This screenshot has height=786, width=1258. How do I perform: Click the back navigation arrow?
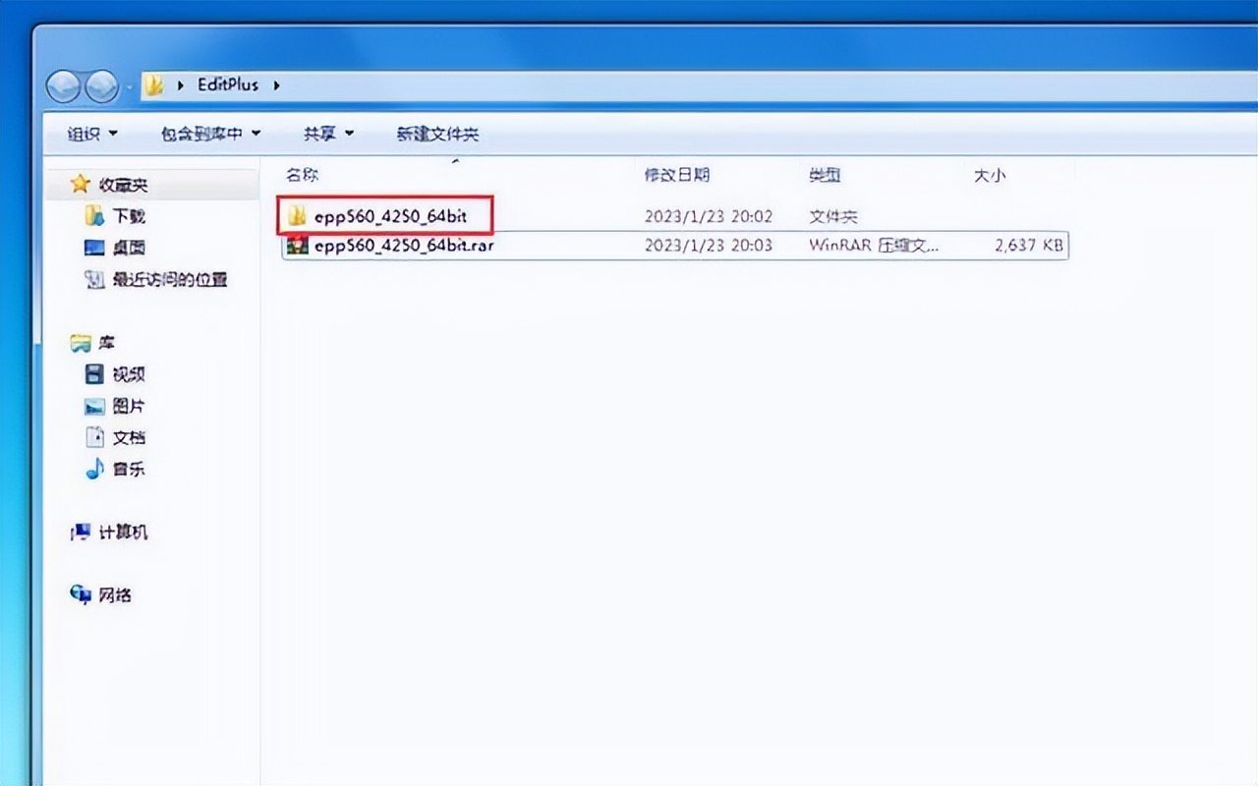61,85
